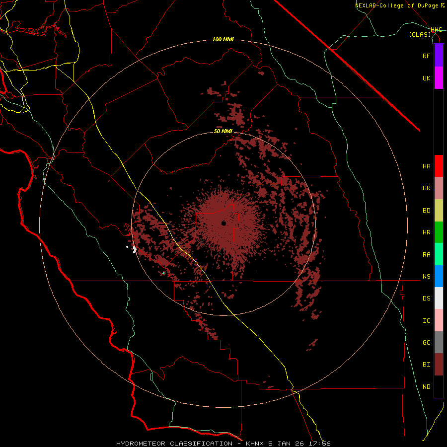447x447 pixels.
Task: Click the BD legend label
Action: pos(426,211)
